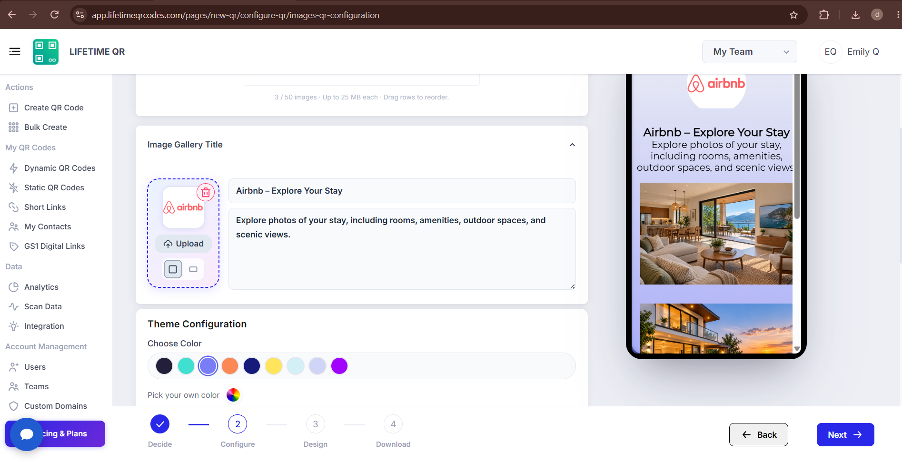Reload the current page
Image resolution: width=902 pixels, height=462 pixels.
click(55, 15)
